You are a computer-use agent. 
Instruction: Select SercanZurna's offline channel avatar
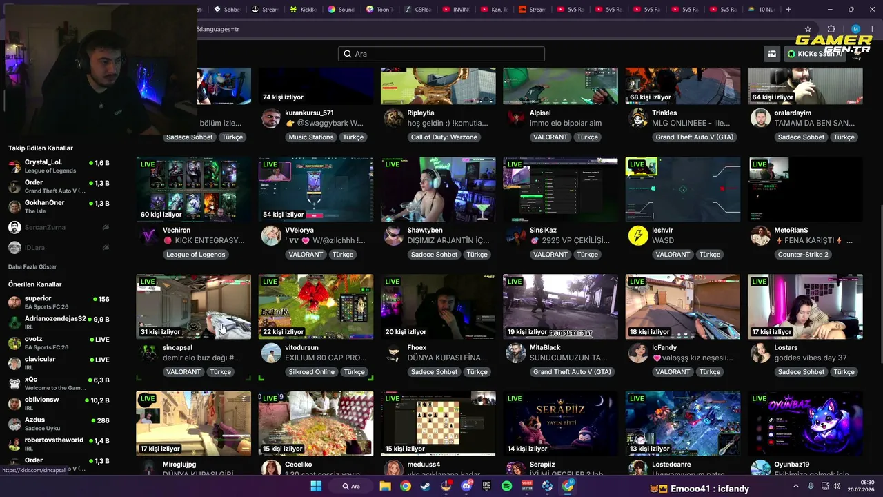click(x=14, y=227)
